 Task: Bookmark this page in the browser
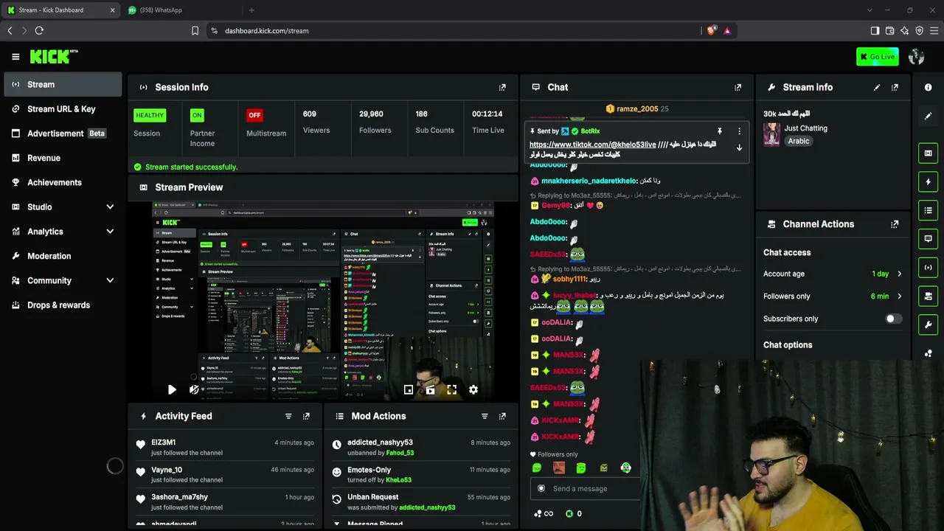195,31
